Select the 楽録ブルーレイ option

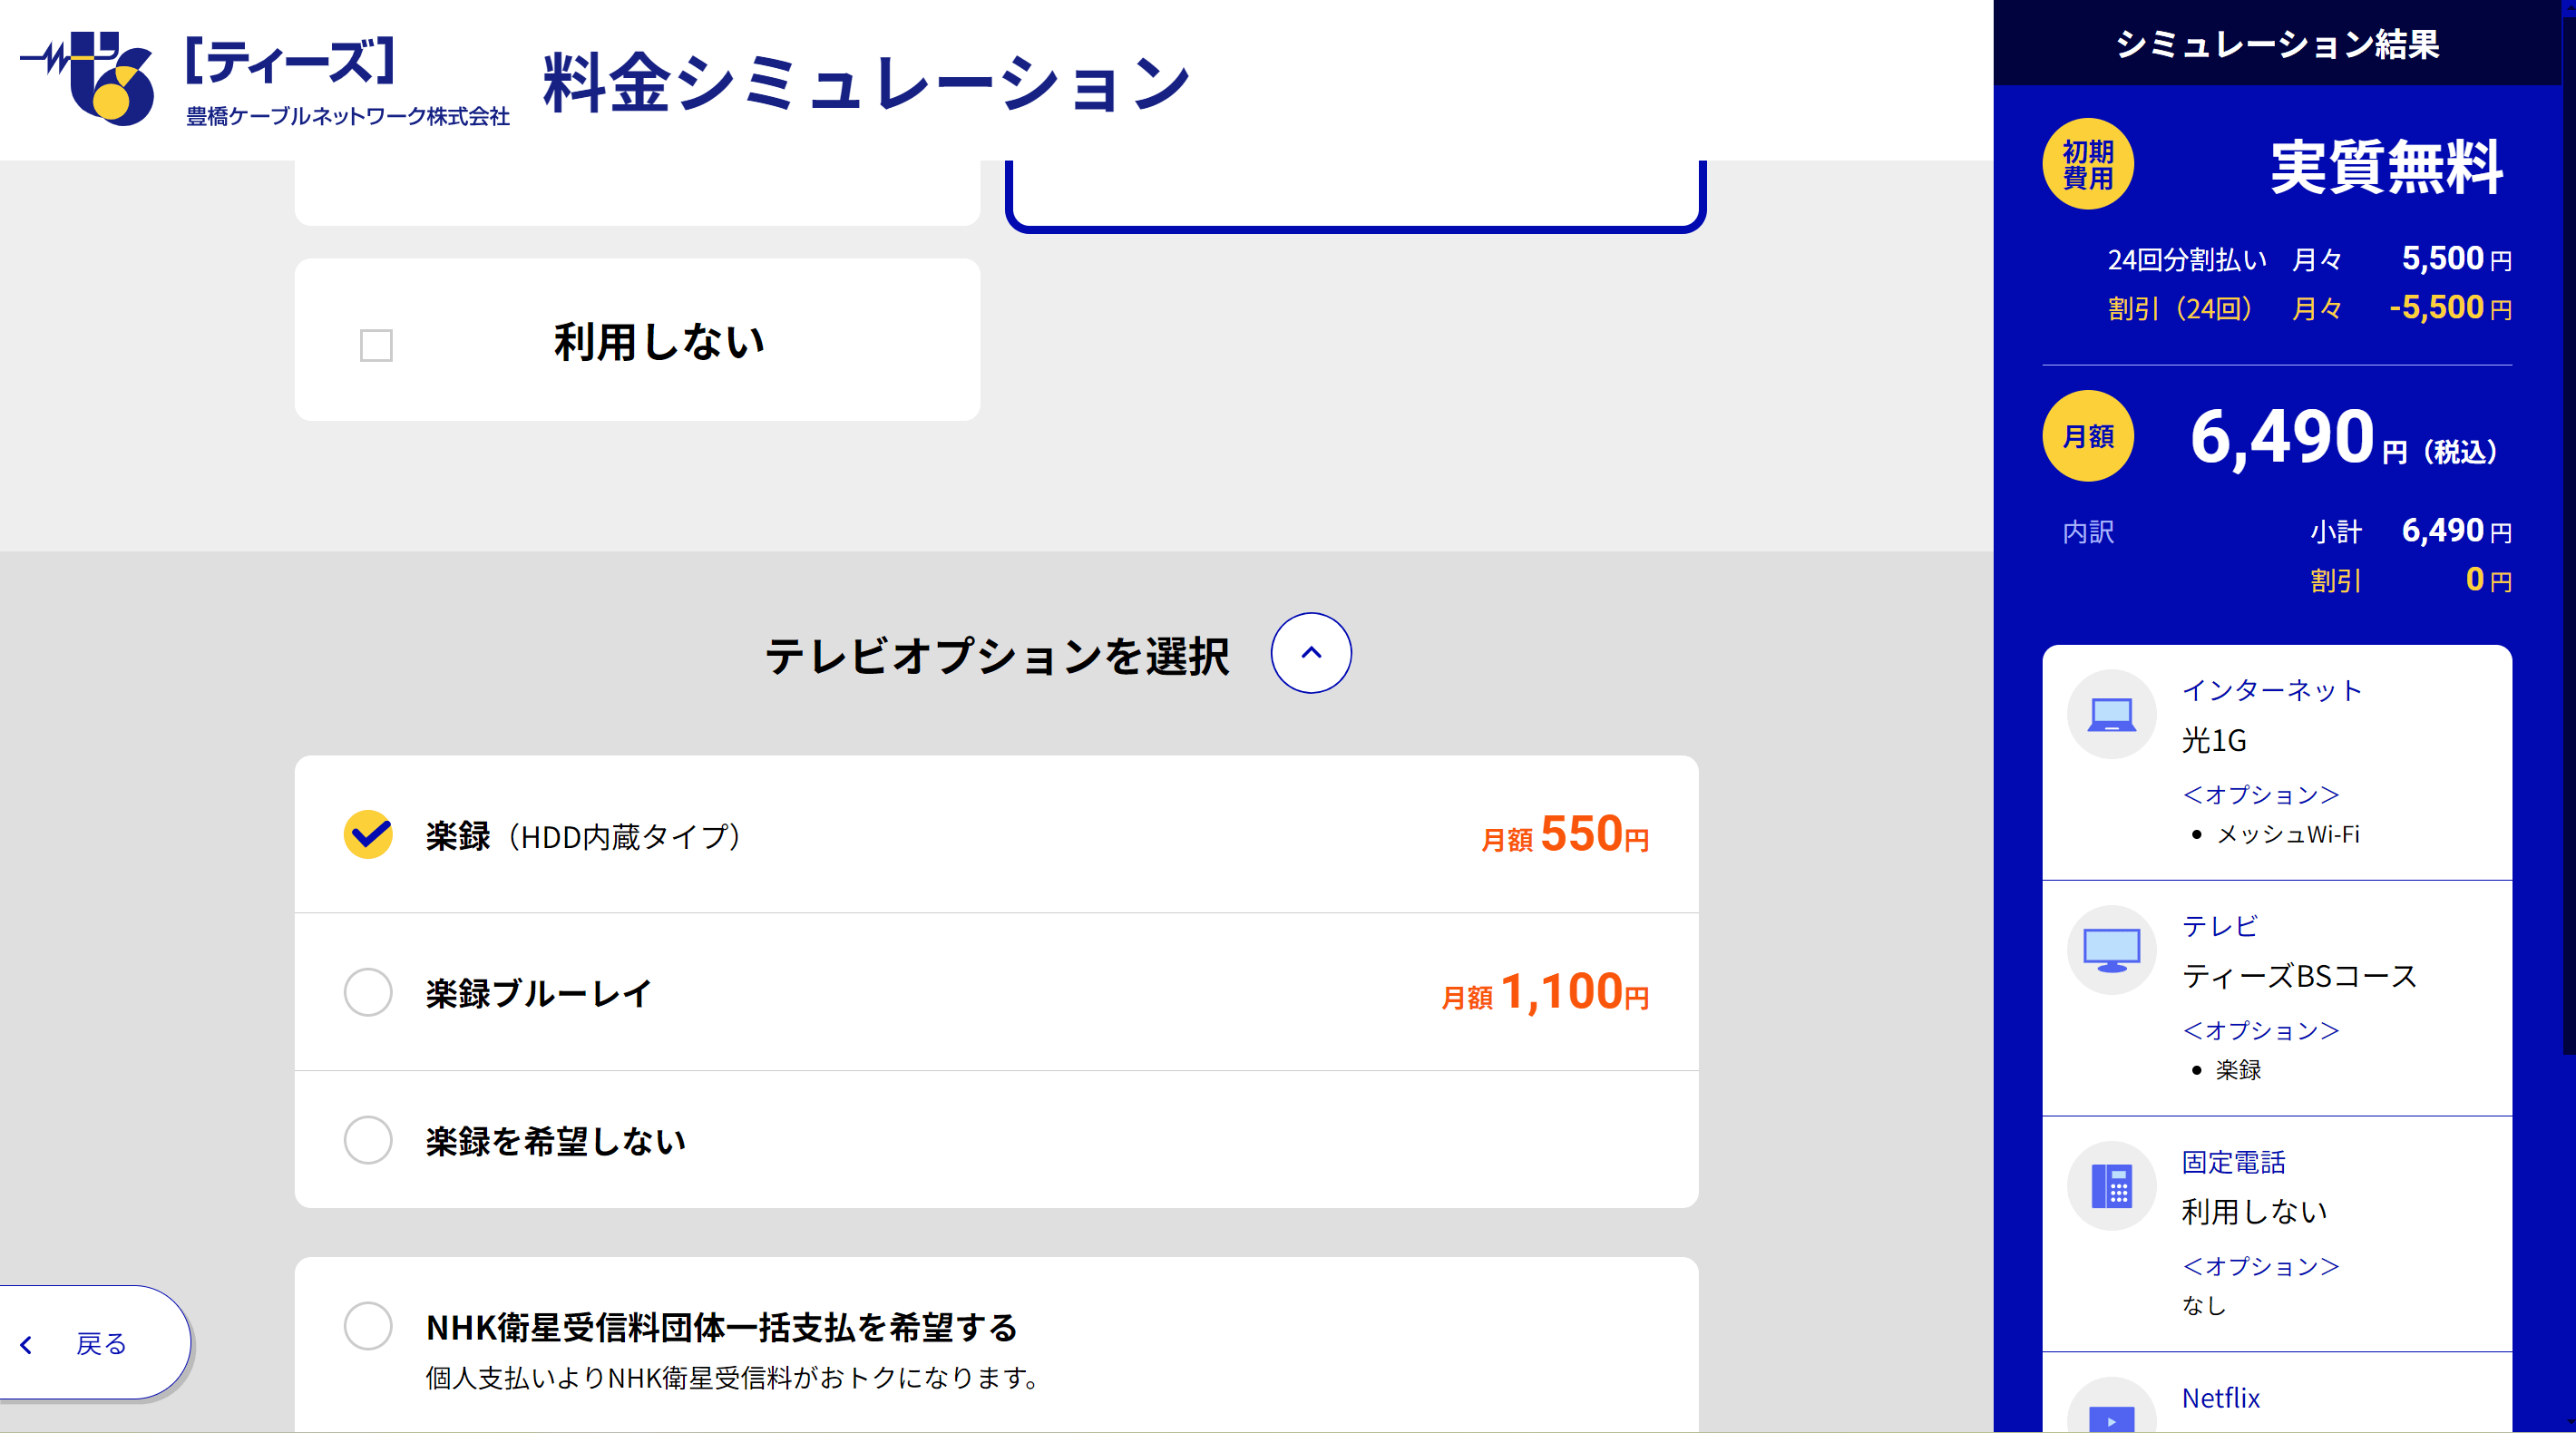point(368,992)
